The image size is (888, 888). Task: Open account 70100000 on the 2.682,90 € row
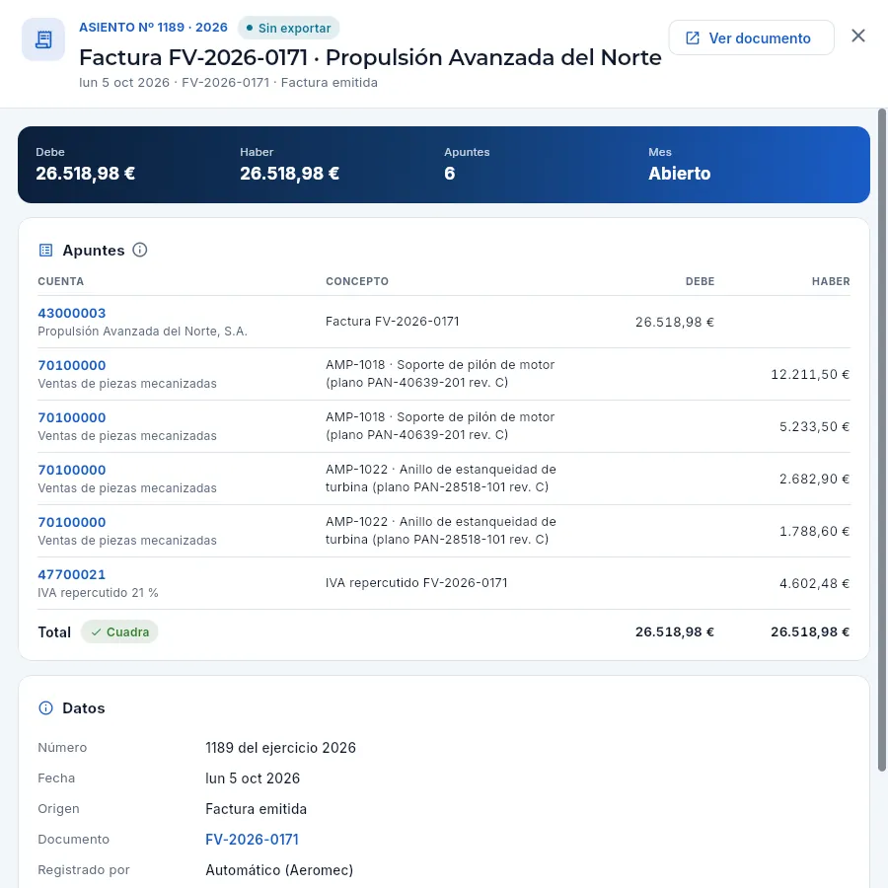tap(72, 470)
